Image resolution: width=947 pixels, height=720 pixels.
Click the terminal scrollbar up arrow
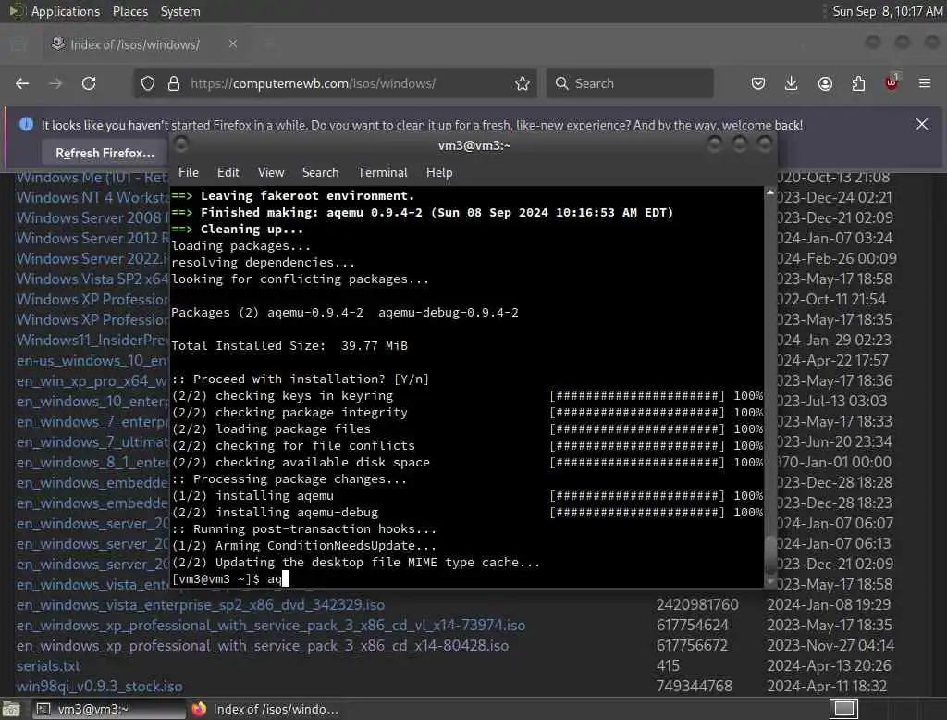point(769,192)
